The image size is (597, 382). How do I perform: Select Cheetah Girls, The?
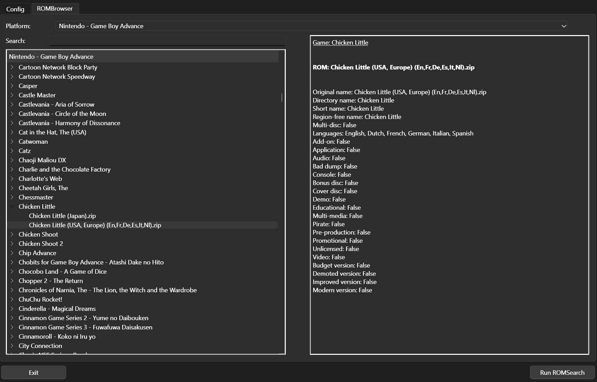pos(43,188)
